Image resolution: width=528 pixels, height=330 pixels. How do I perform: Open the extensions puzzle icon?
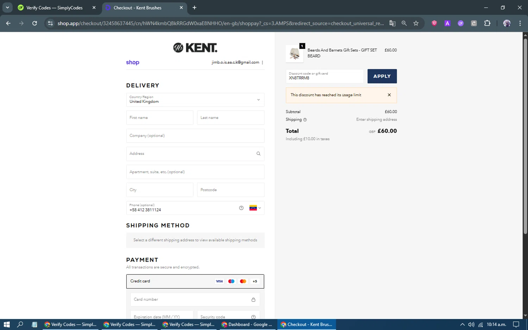click(487, 23)
